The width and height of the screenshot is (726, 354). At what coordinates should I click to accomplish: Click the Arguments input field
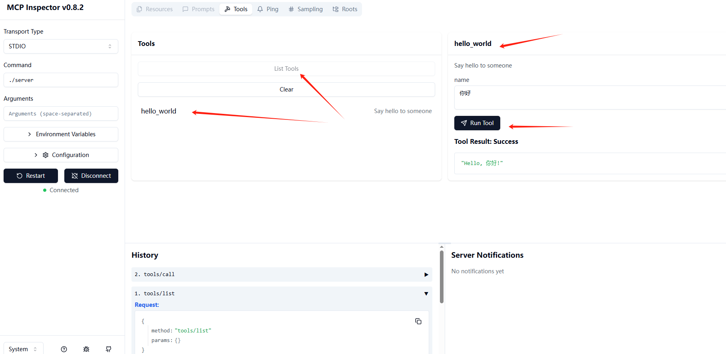click(x=61, y=113)
